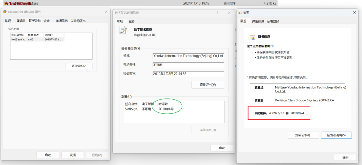Click the VeriSign Class 3 Code Signing issuer text
The height and width of the screenshot is (165, 362).
[x=304, y=100]
